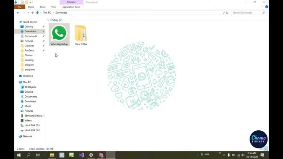
Task: Collapse the Today group header
Action: click(x=48, y=20)
